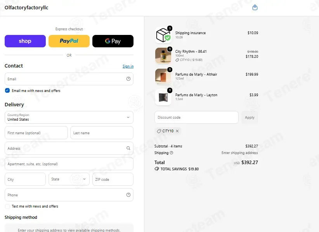The width and height of the screenshot is (319, 232).
Task: Click the Enter shipping address text
Action: (240, 153)
